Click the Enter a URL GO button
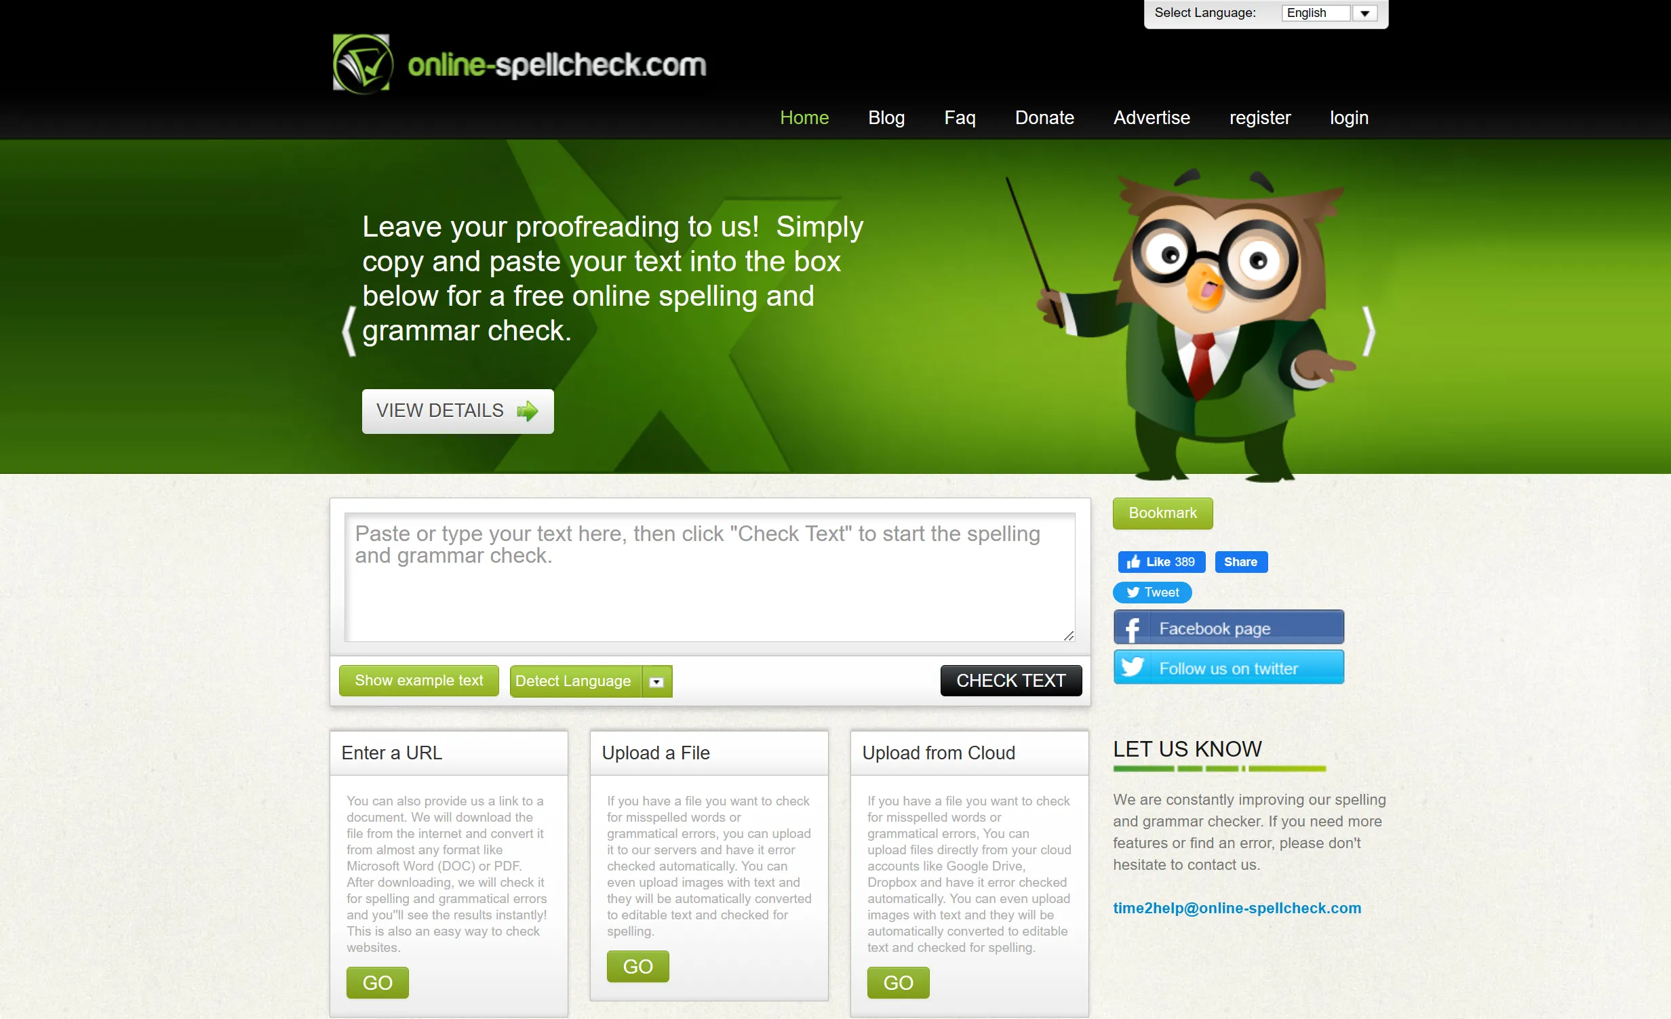Screen dimensions: 1671x1019 pyautogui.click(x=377, y=981)
